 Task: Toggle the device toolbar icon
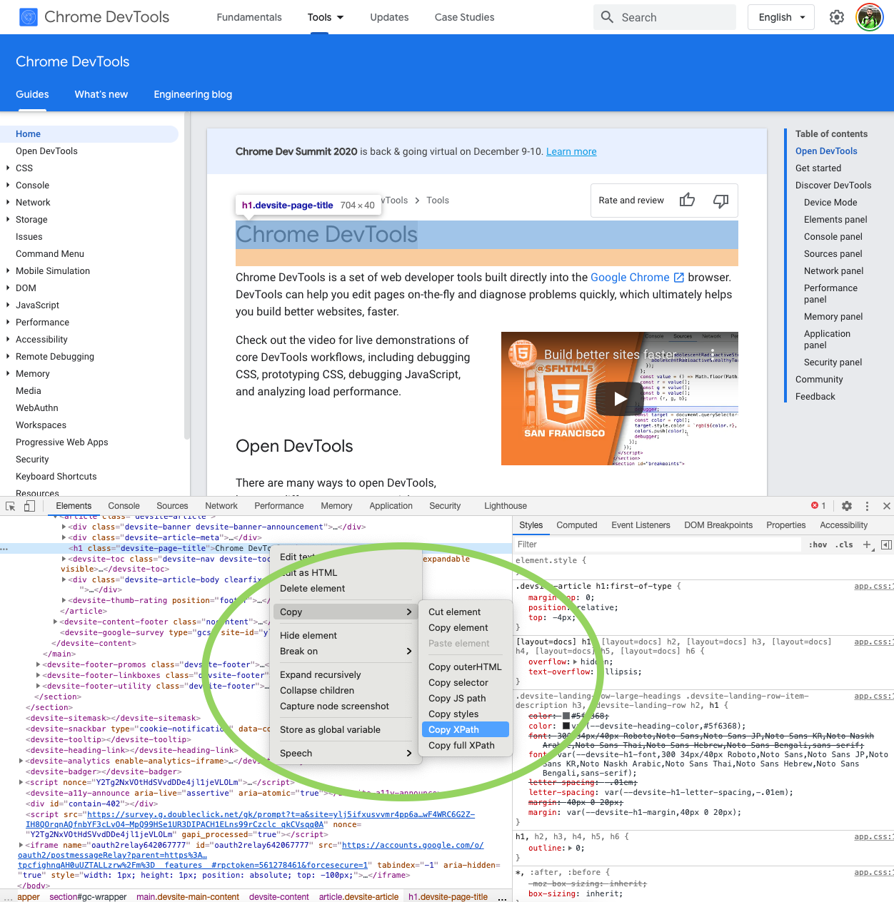pos(29,506)
